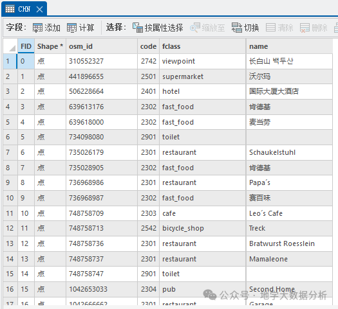338x309 pixels.
Task: Click osm_id cell 748758713
Action: click(x=102, y=228)
